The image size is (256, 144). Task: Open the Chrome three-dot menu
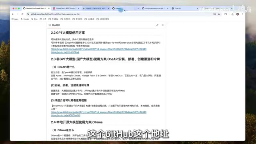242,14
